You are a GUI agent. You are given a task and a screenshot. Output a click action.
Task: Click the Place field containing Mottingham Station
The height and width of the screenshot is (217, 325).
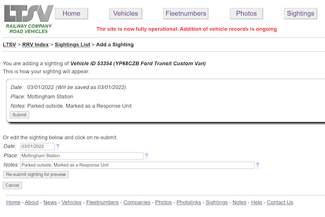[x=81, y=156]
